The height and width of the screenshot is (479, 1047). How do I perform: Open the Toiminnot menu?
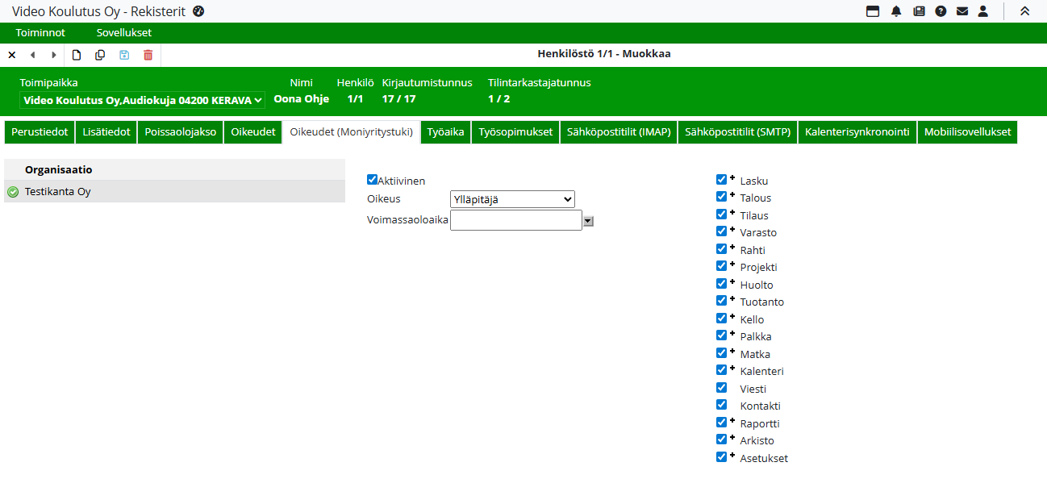coord(40,33)
